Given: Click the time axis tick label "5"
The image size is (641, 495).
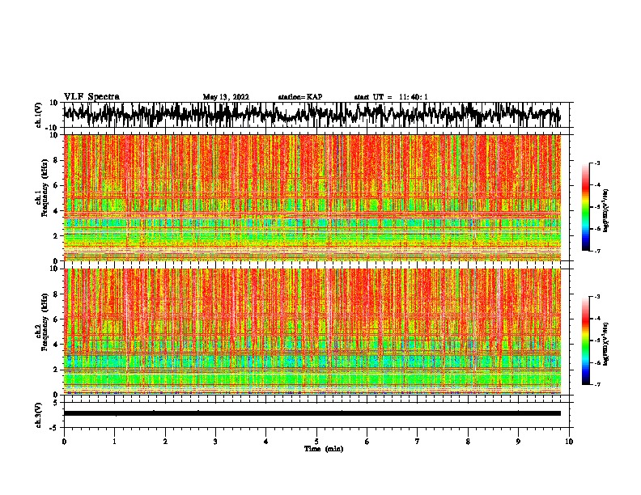Looking at the screenshot, I should point(316,442).
